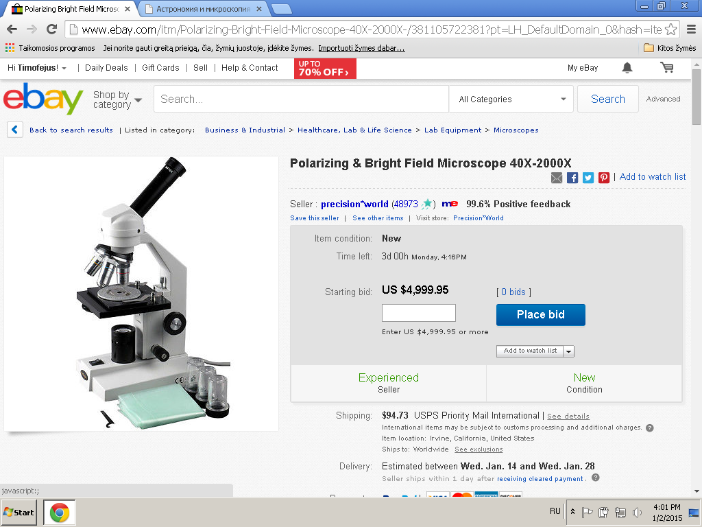
Task: Click the Chrome icon in the taskbar
Action: coord(60,512)
